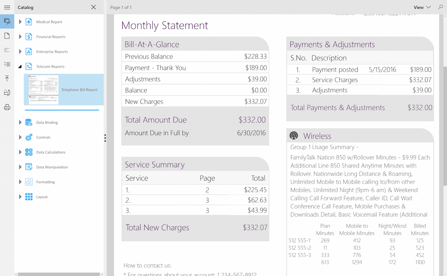447x276 pixels.
Task: Select the Data Binding label
Action: click(x=47, y=123)
